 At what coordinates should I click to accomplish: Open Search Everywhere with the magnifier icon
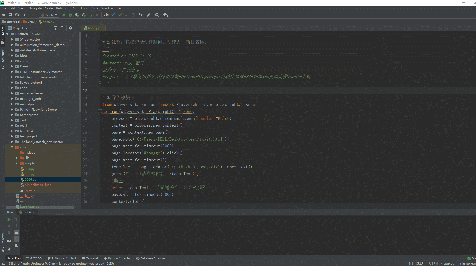(x=157, y=15)
